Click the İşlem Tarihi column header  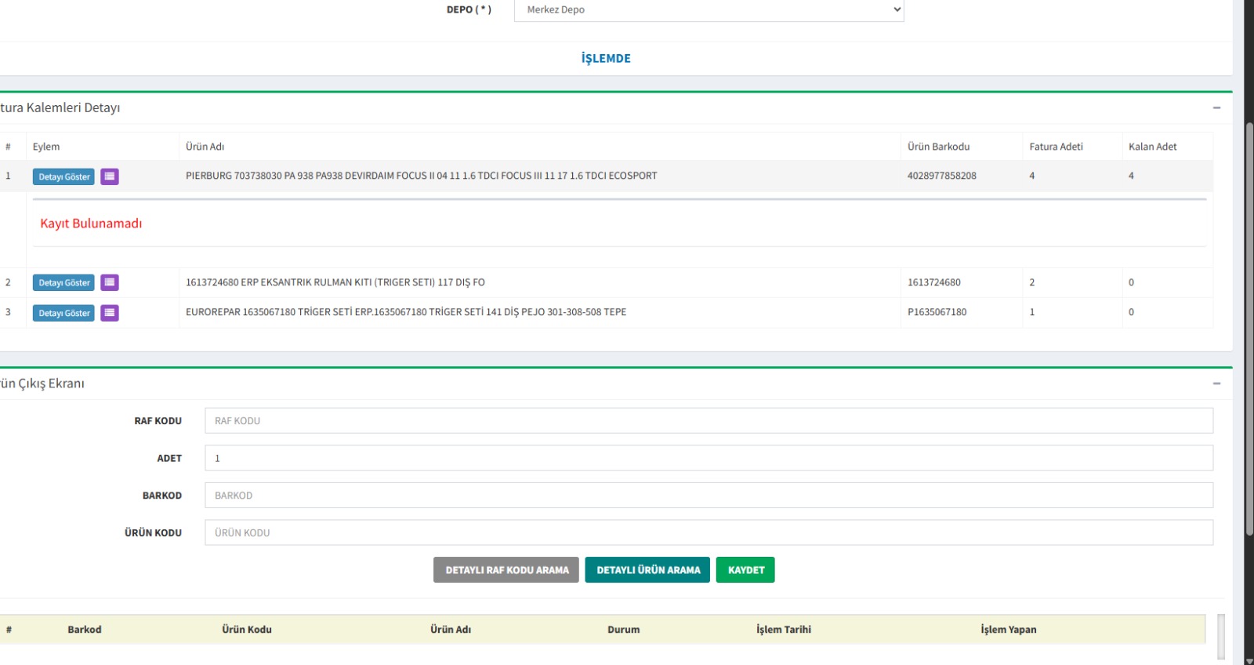pos(783,630)
